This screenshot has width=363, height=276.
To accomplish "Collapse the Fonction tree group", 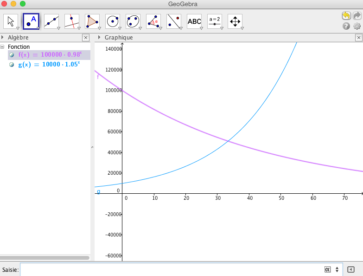I will tap(3, 47).
